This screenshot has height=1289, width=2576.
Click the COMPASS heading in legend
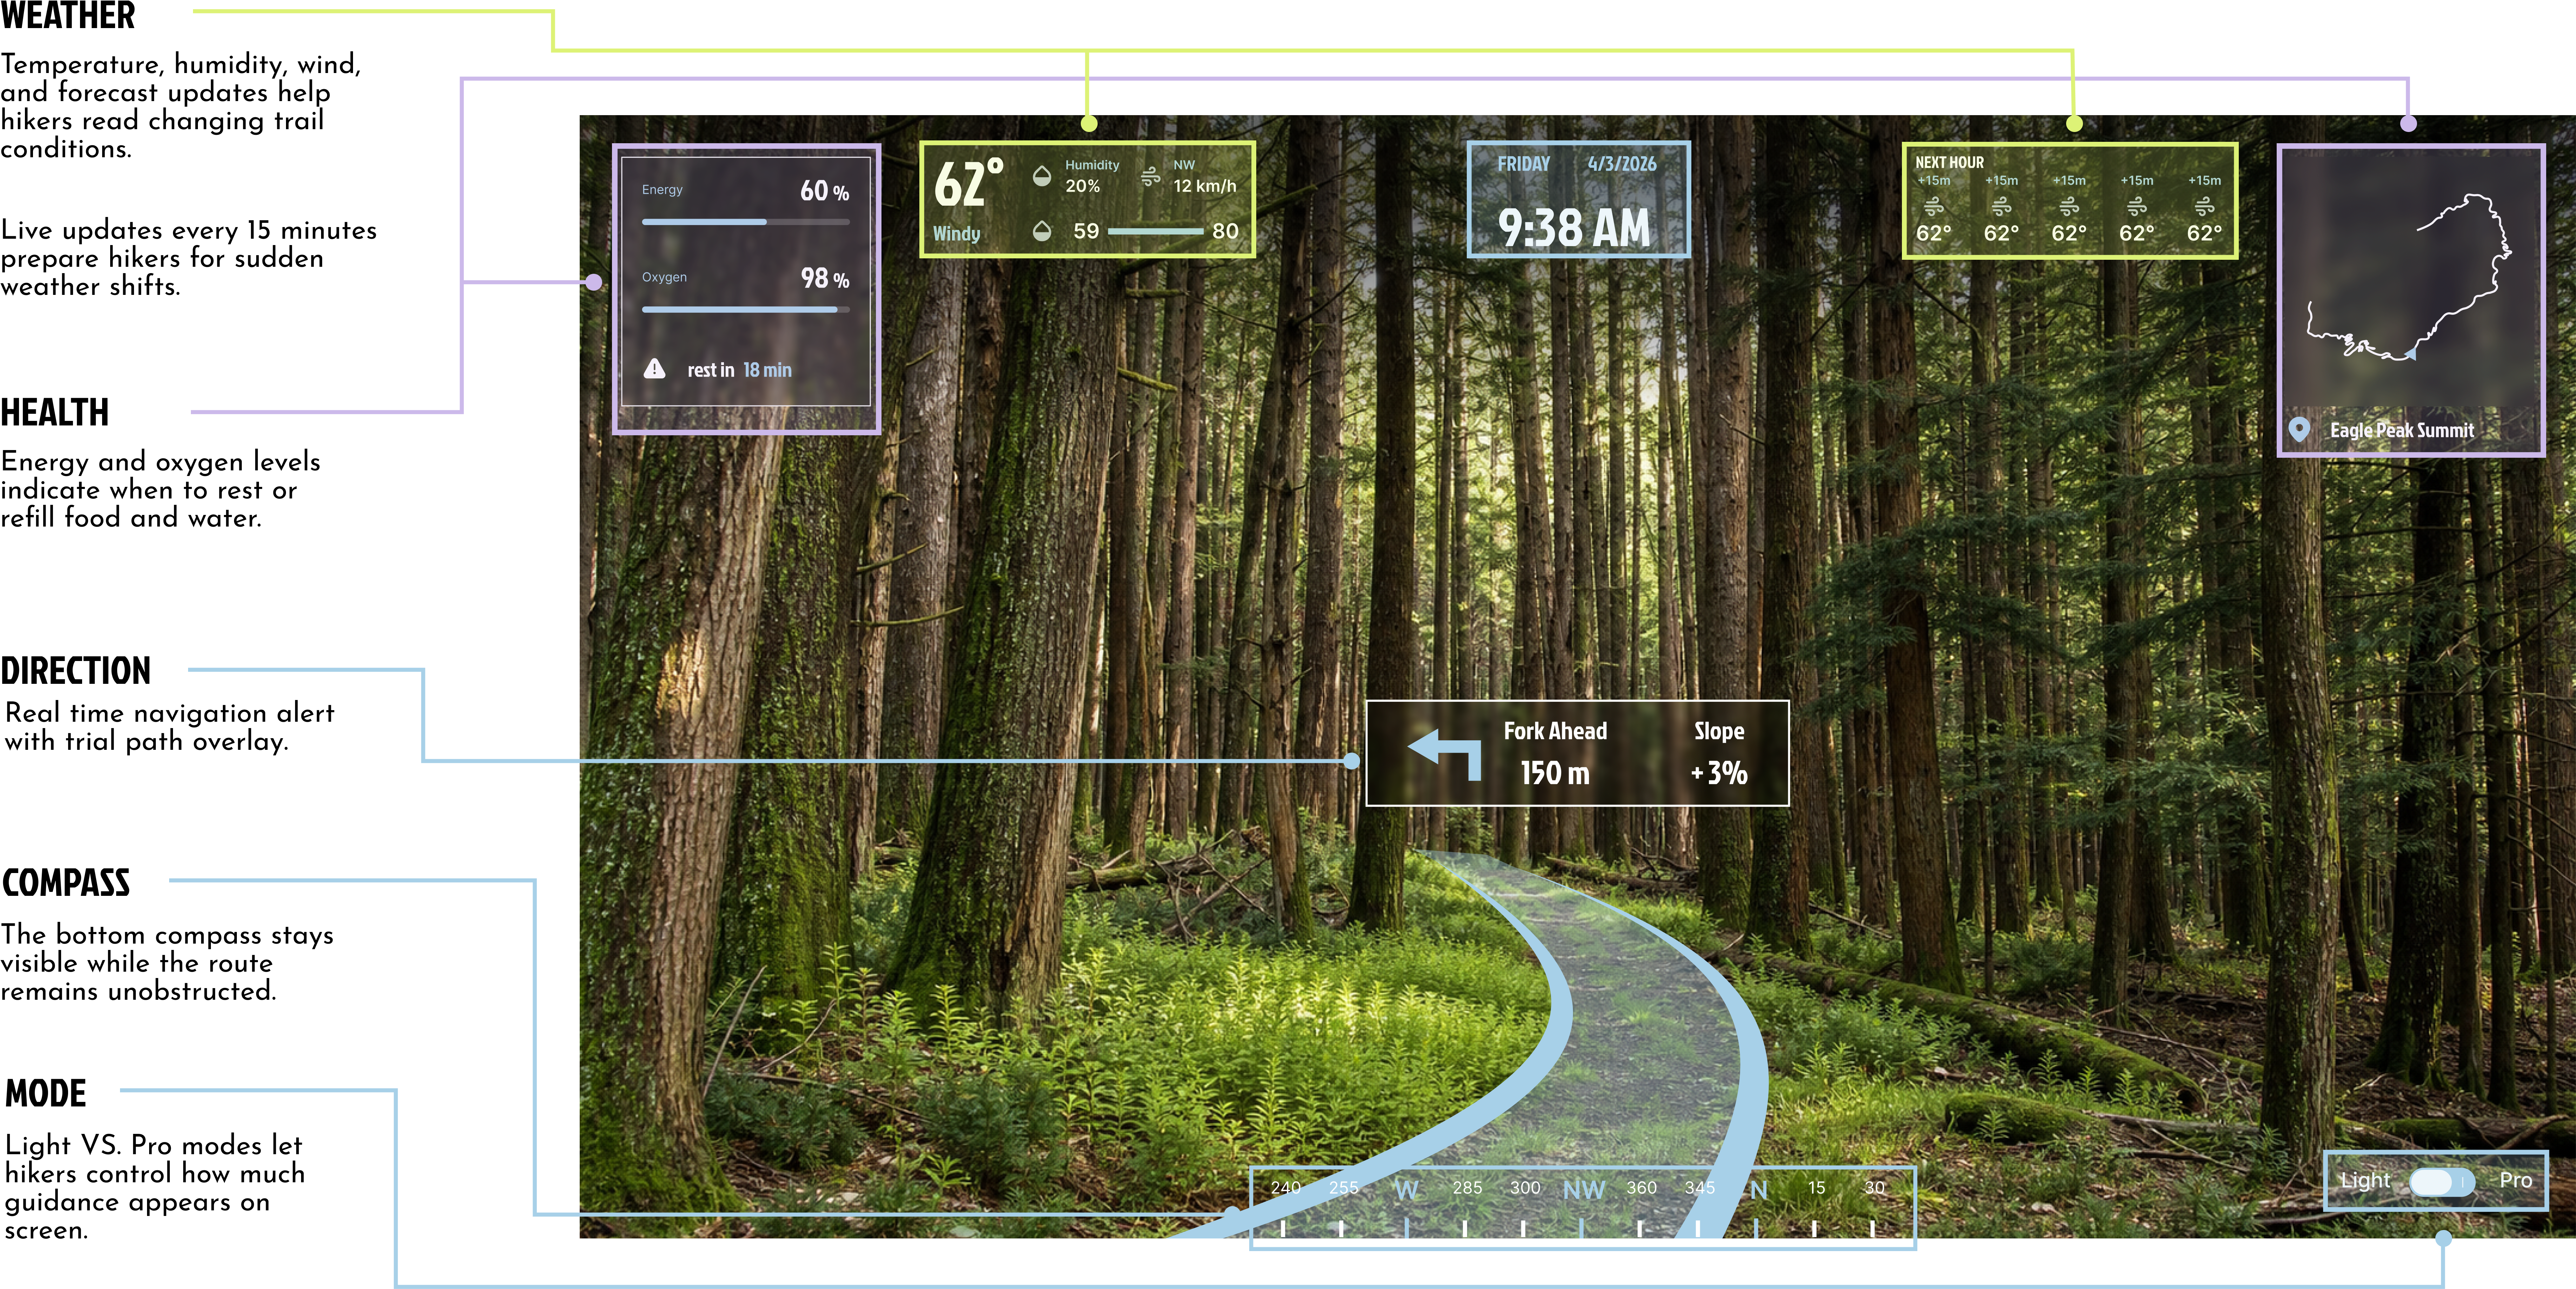pyautogui.click(x=66, y=883)
